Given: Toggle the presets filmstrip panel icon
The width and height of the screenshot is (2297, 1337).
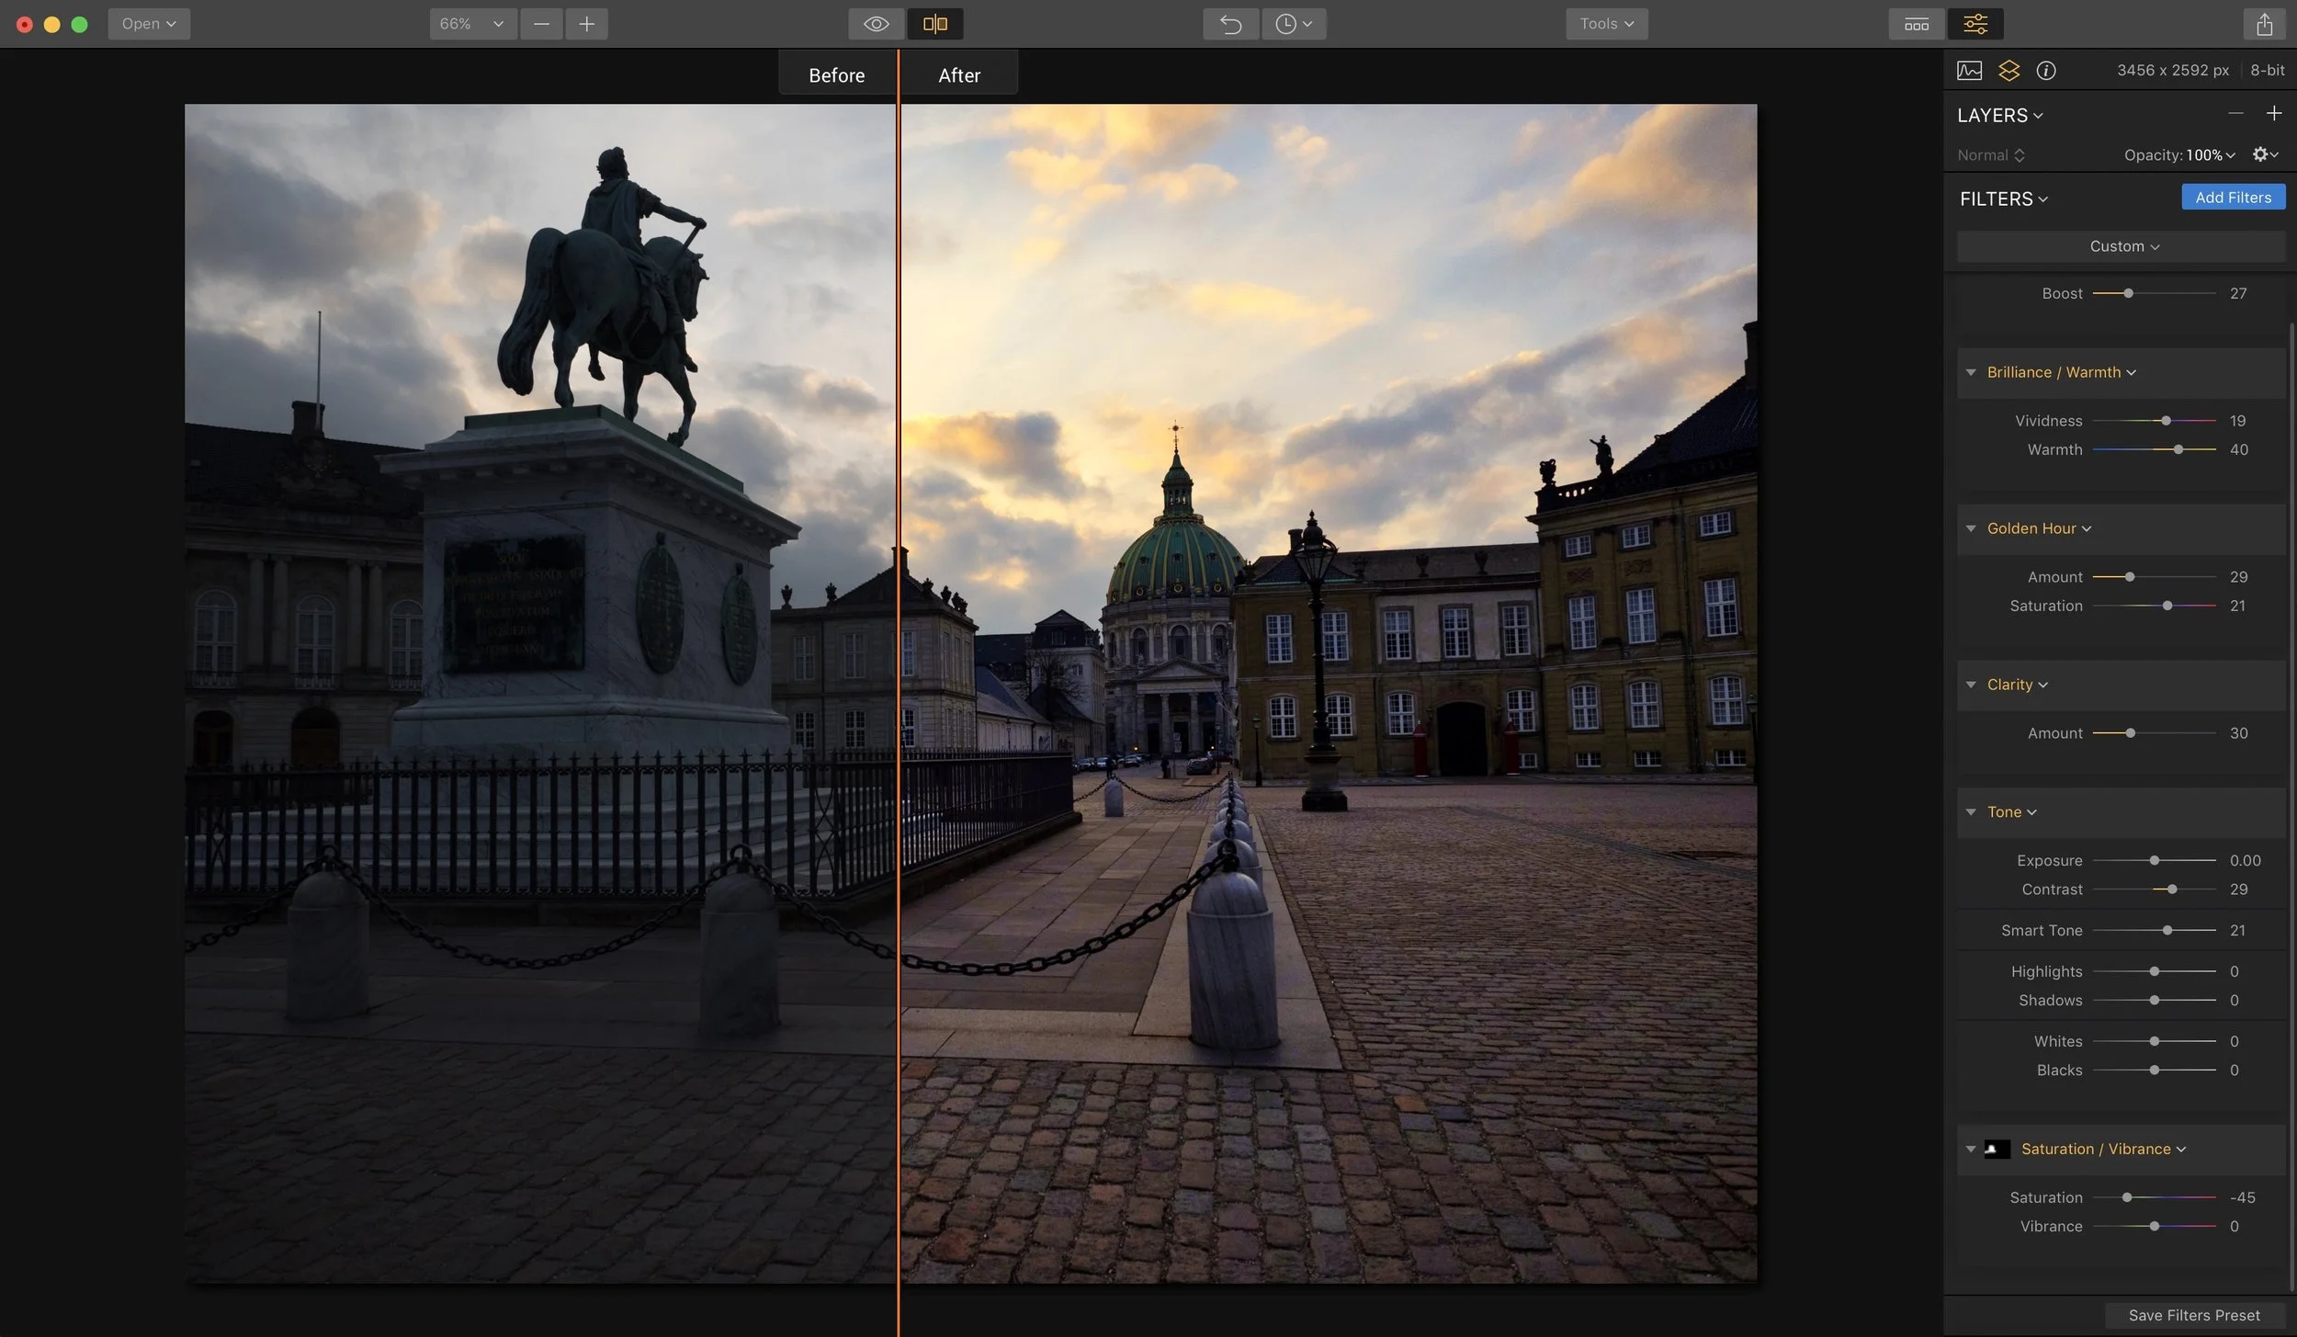Looking at the screenshot, I should point(1916,24).
